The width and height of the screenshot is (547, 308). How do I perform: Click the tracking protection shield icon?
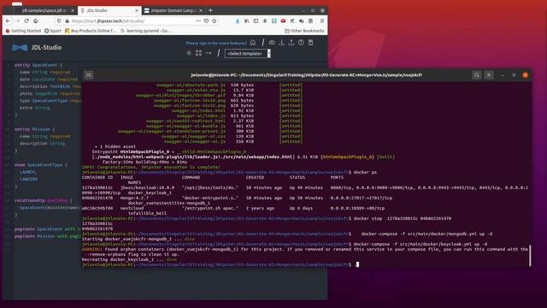click(59, 21)
